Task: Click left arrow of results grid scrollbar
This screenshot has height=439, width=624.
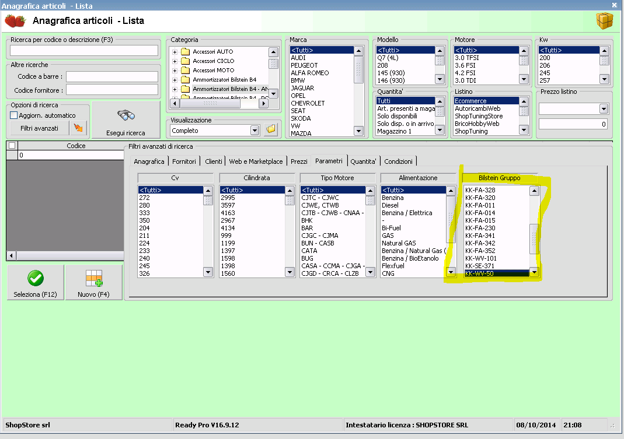Action: coord(11,255)
